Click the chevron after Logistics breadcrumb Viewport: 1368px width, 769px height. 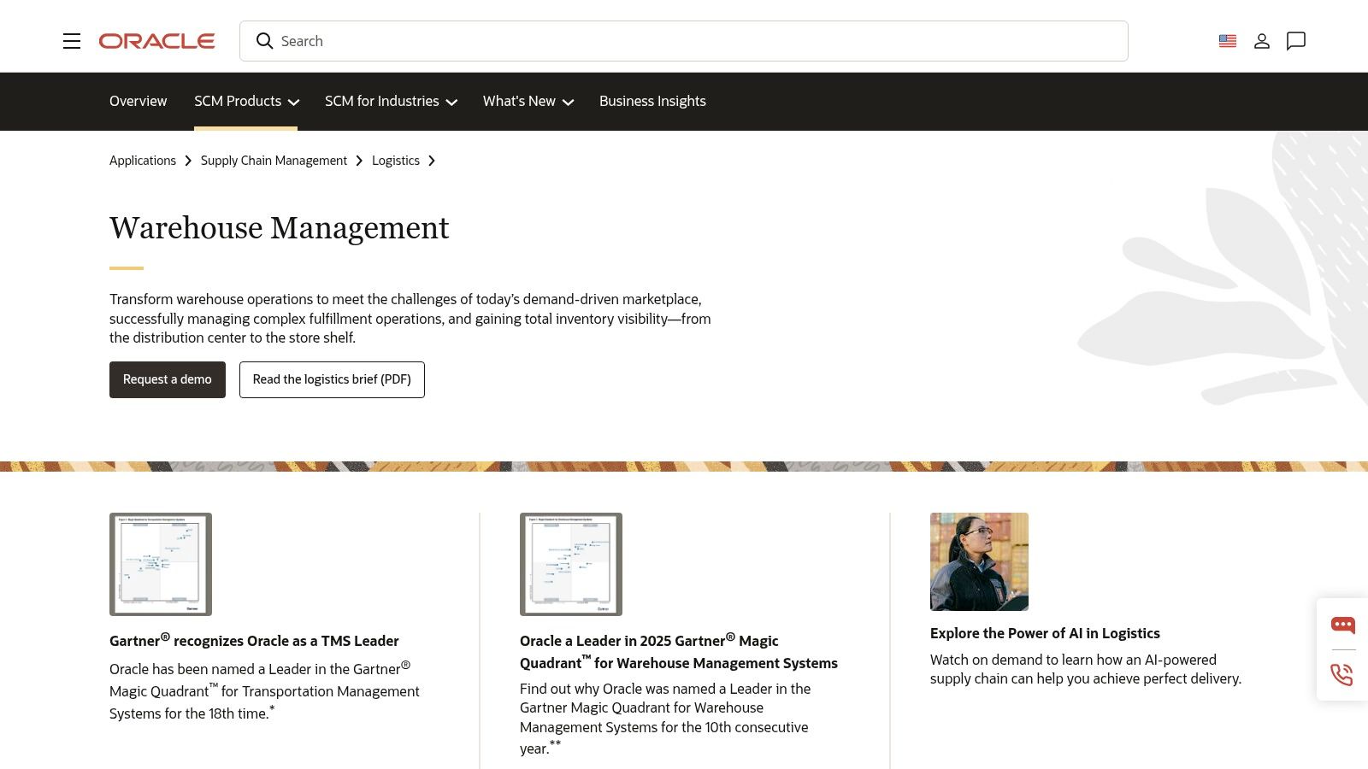432,161
